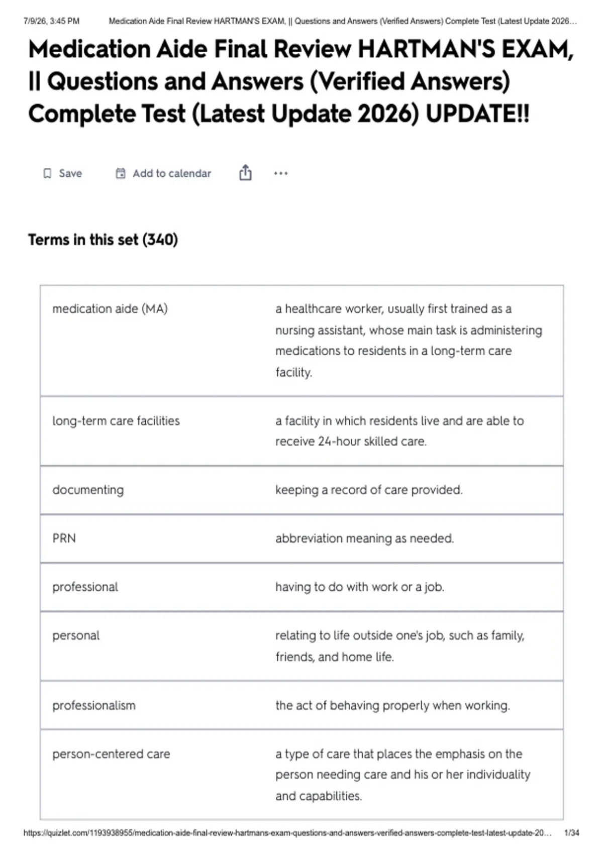Click the 'abbreviation meaning as needed' definition
The height and width of the screenshot is (854, 603).
click(x=364, y=538)
